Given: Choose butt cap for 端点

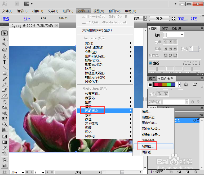Looking at the screenshot, I should [166, 42].
